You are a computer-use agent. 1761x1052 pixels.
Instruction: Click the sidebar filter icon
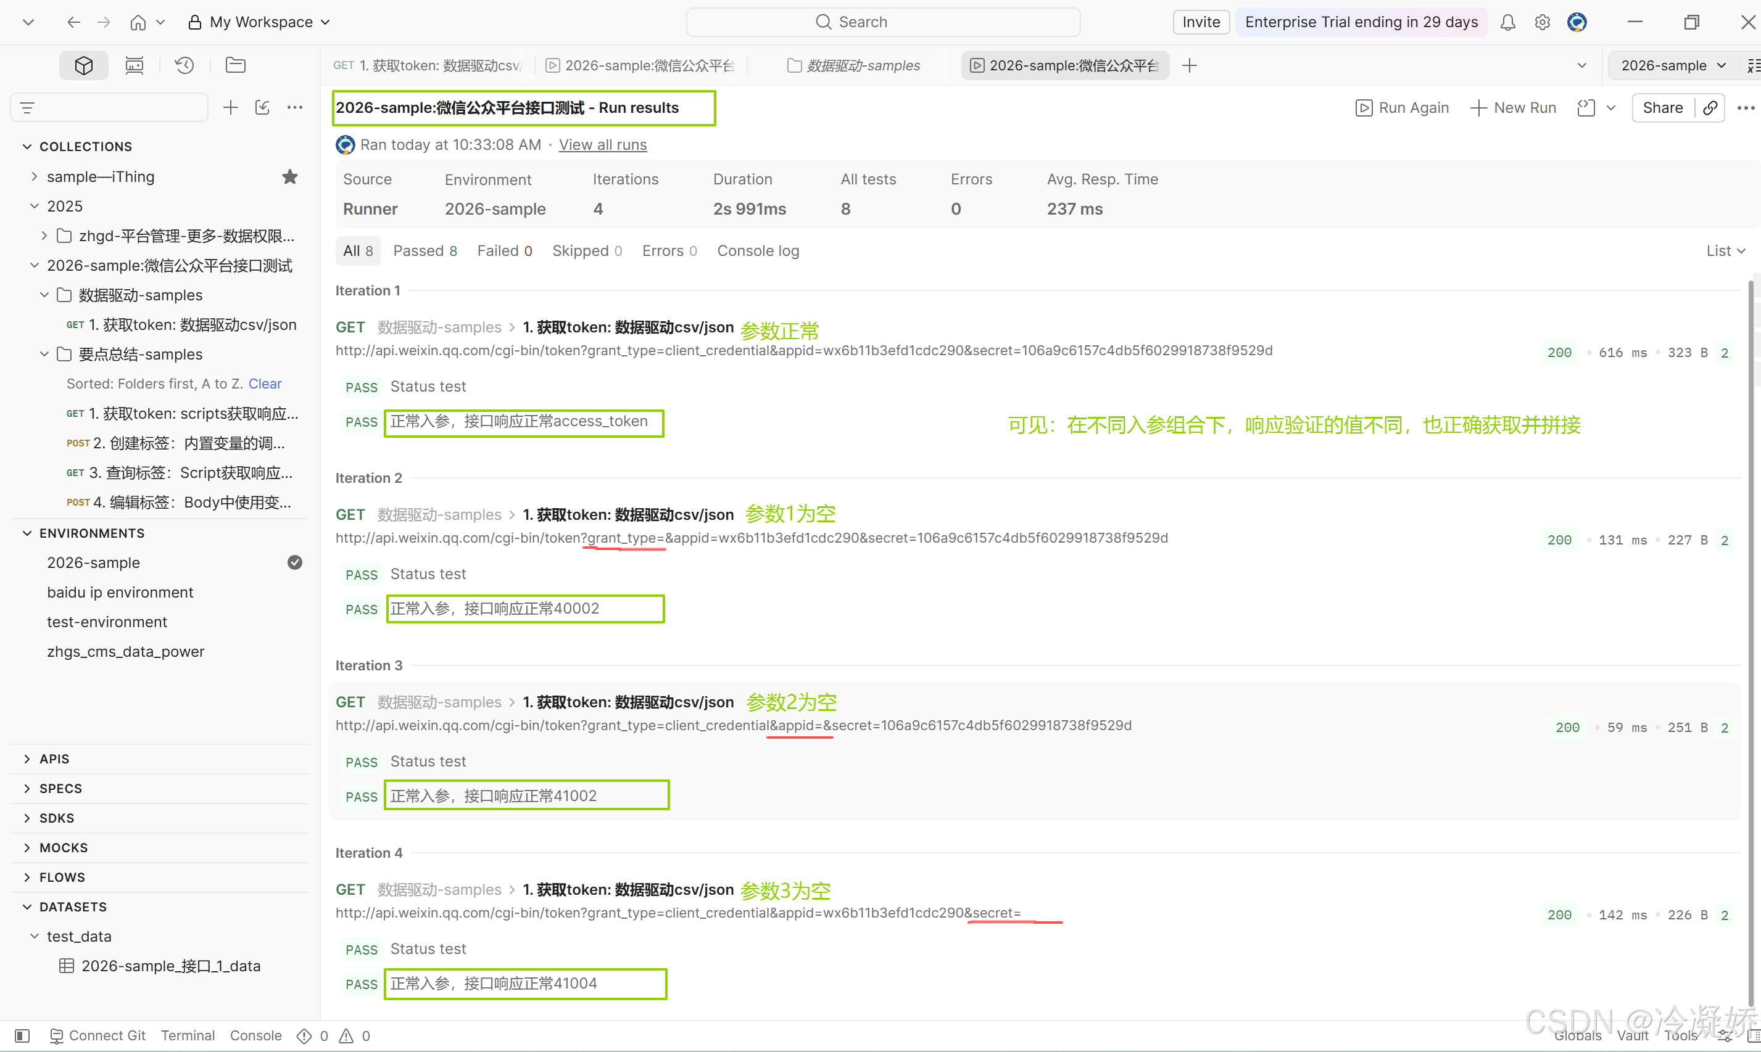(28, 108)
